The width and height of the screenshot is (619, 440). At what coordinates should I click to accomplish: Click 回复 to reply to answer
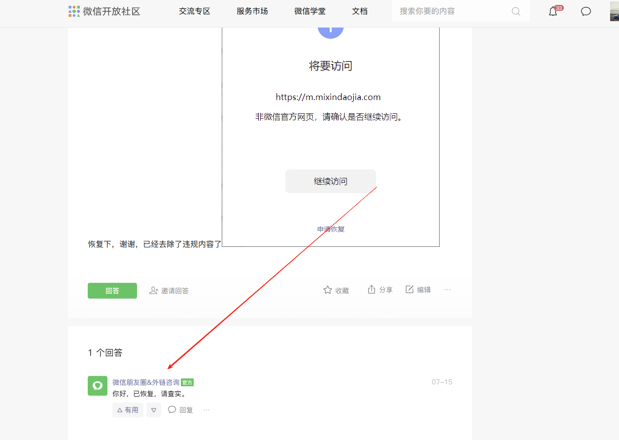click(x=180, y=410)
